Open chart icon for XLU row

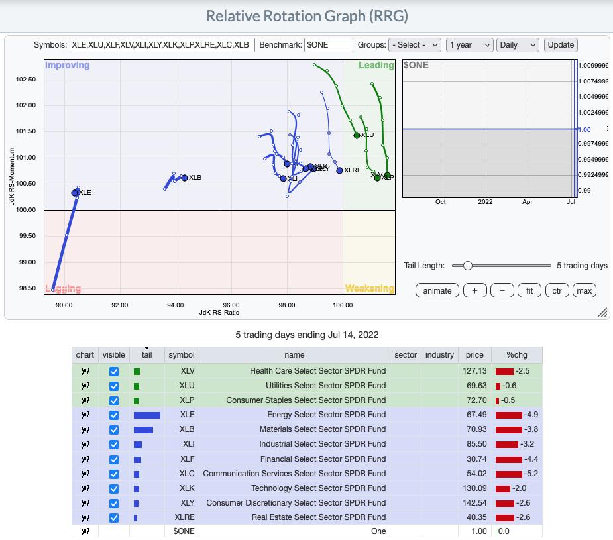[85, 386]
